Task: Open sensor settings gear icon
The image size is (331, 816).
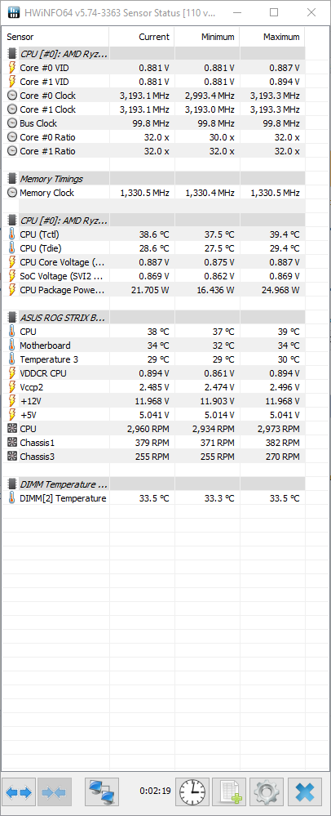Action: 267,792
